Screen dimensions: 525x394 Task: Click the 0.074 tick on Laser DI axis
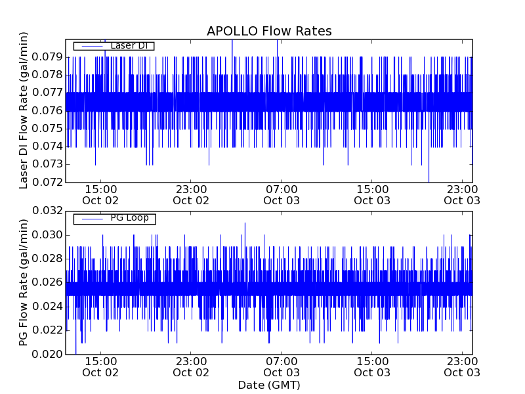(x=47, y=146)
